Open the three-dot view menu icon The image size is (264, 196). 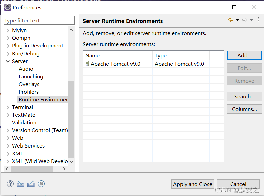click(258, 20)
